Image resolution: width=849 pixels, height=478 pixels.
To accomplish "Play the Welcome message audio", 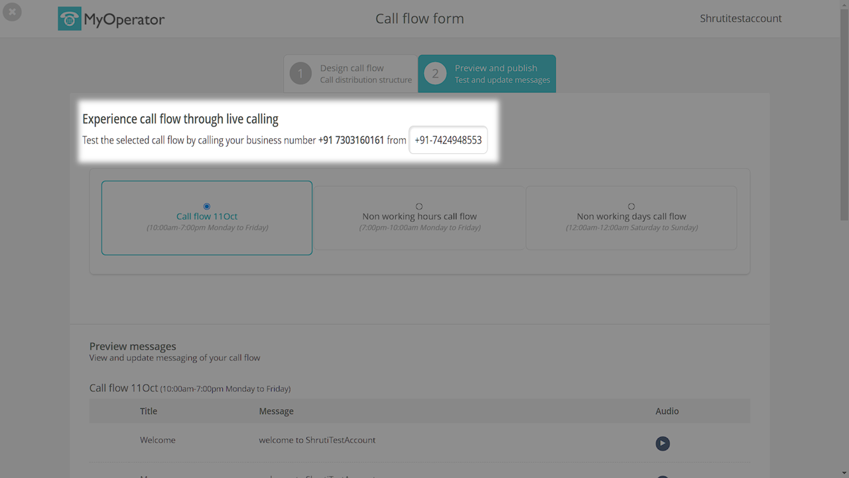I will coord(663,443).
